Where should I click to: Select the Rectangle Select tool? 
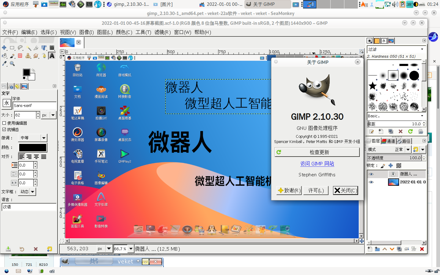coord(12,48)
